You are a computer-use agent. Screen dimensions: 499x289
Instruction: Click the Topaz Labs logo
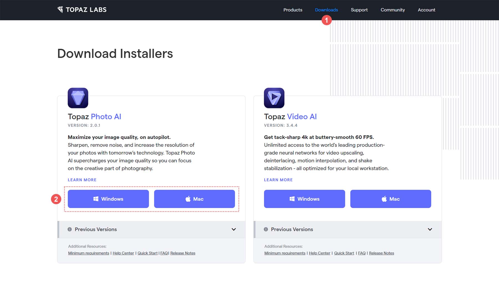tap(82, 10)
